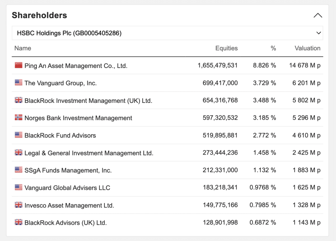336x241 pixels.
Task: Click the Norway flag beside Norges Bank
Action: (19, 117)
